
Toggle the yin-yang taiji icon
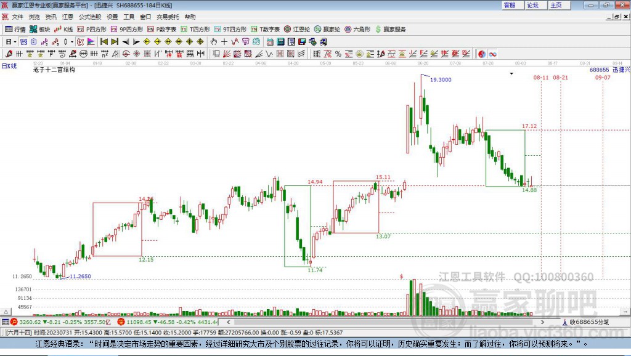482,54
